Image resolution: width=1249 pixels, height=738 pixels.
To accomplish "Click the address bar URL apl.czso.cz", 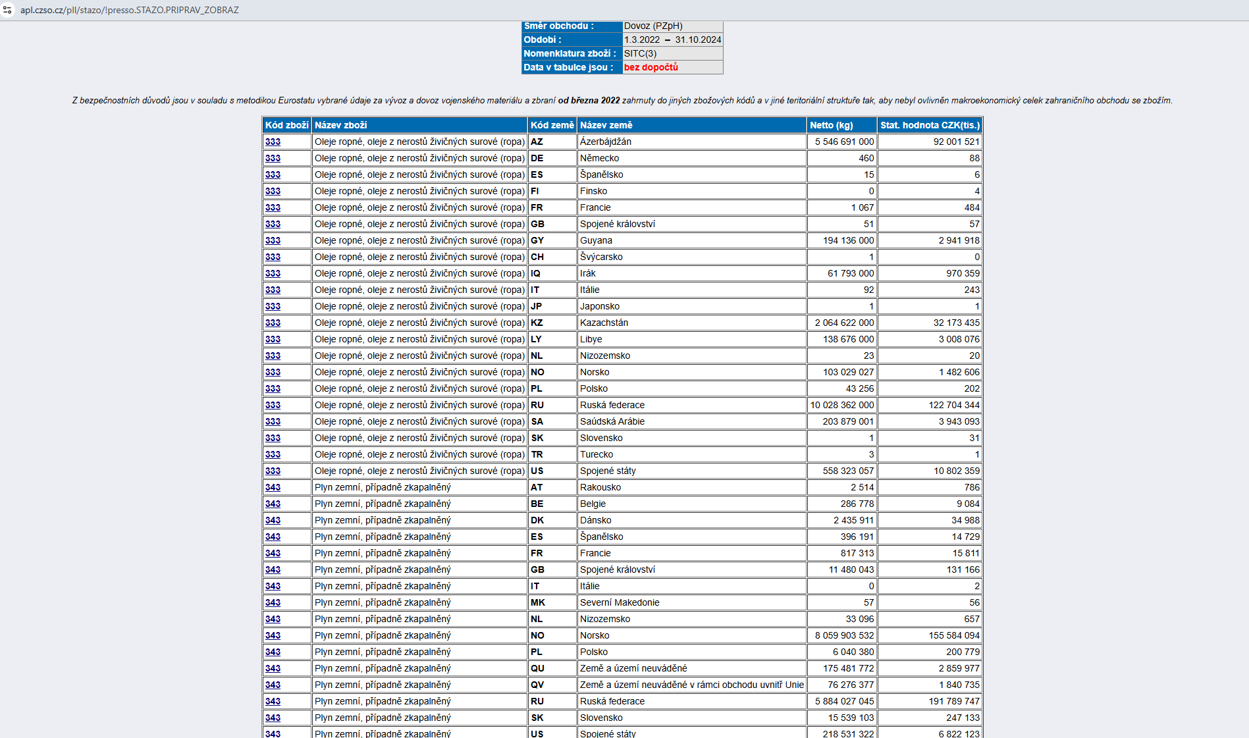I will coord(129,10).
